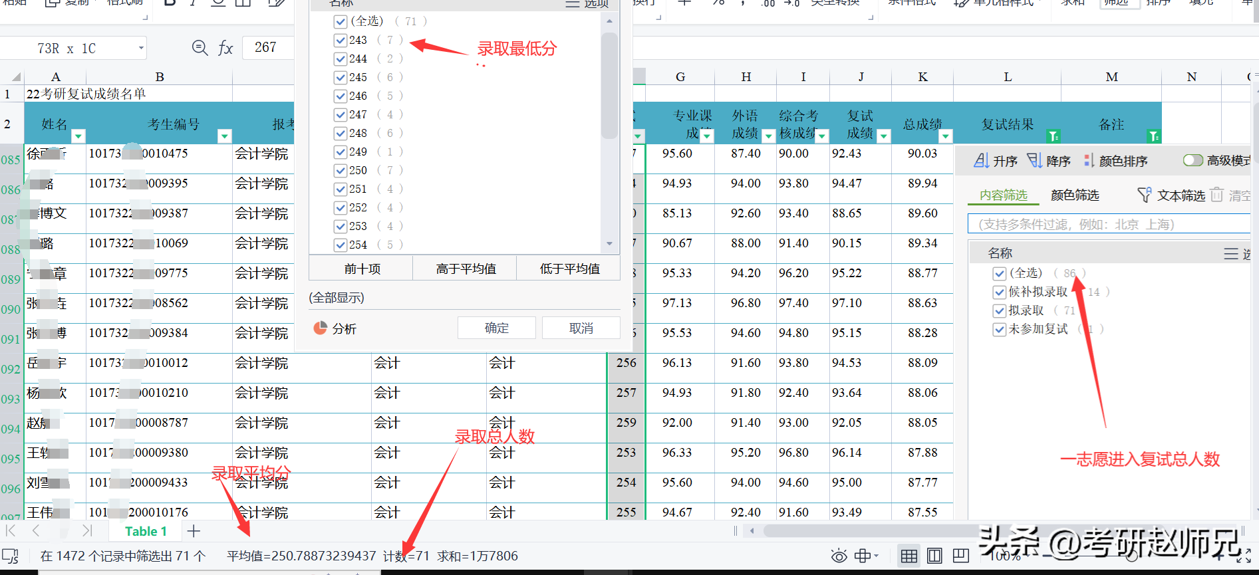Toggle the 高级模式 advanced mode switch
This screenshot has width=1259, height=575.
(1192, 161)
